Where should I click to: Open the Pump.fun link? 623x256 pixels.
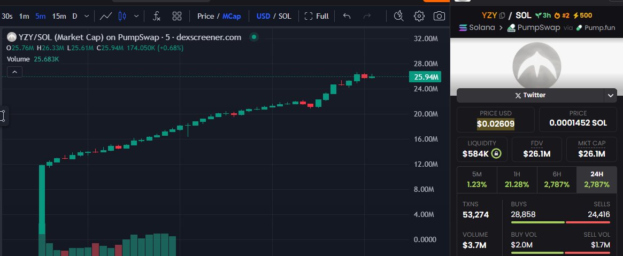click(x=595, y=28)
